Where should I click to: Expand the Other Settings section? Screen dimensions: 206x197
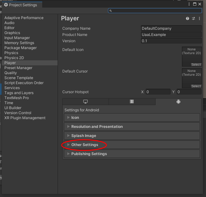[132, 145]
